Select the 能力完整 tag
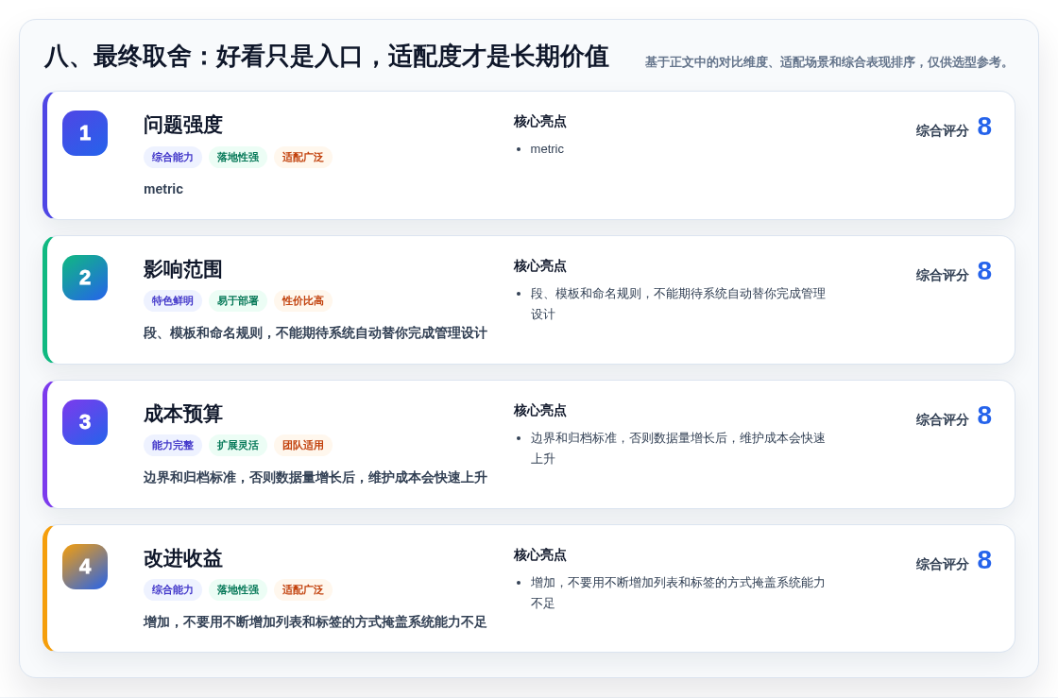Image resolution: width=1058 pixels, height=698 pixels. coord(173,445)
